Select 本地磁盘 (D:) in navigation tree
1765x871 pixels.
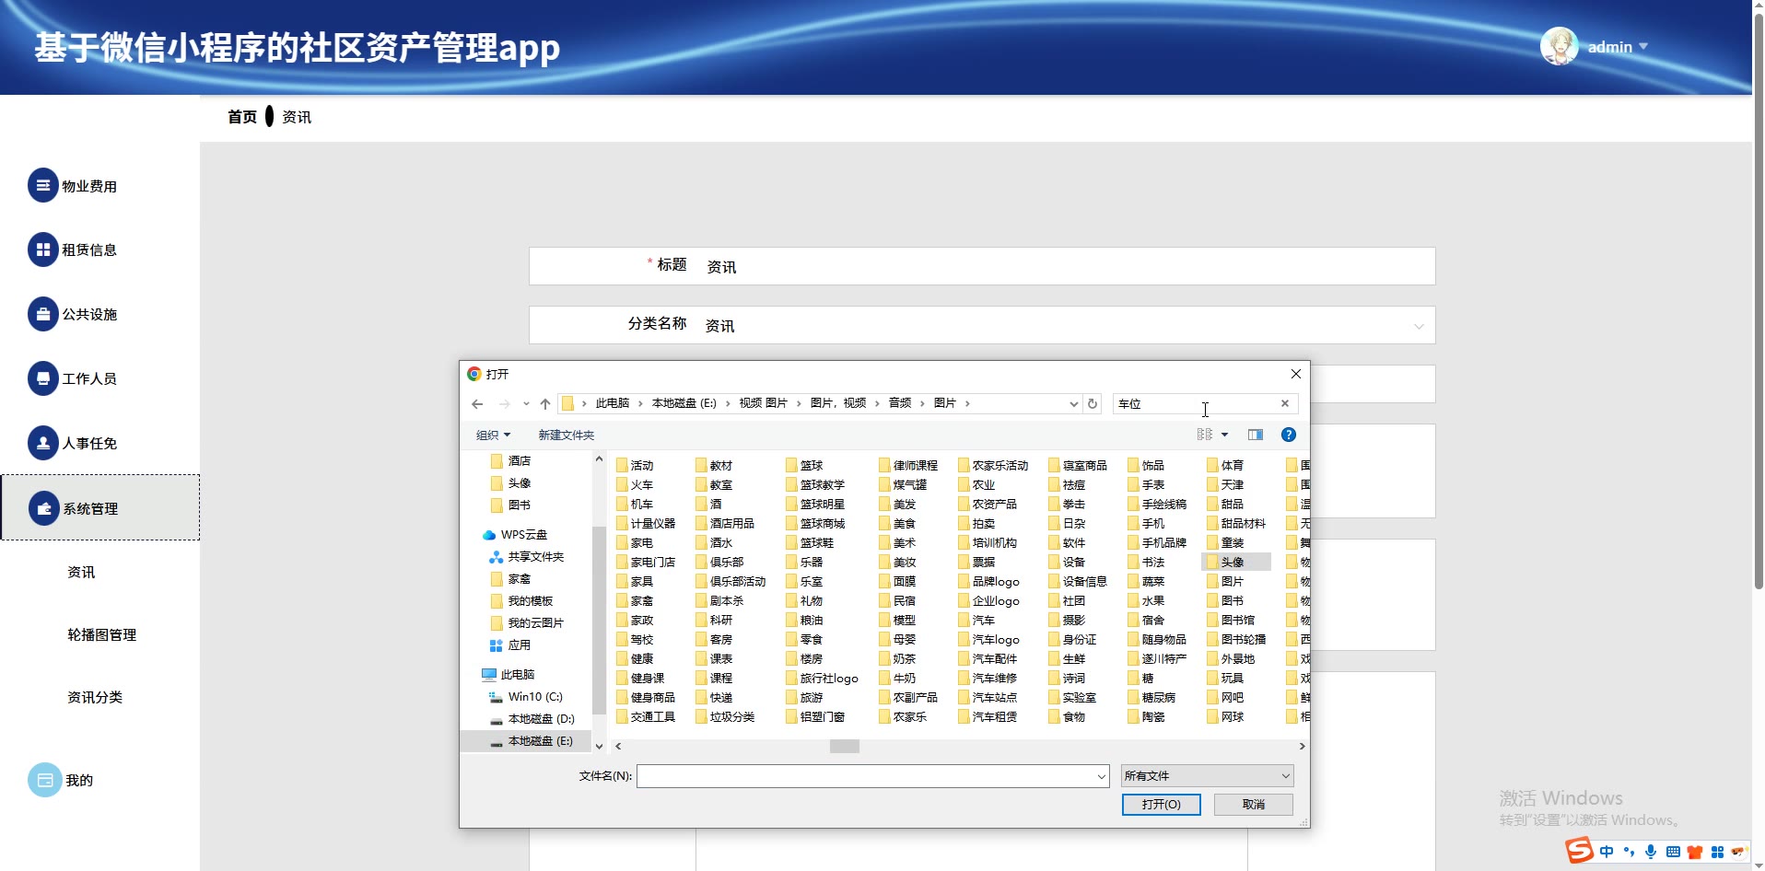541,719
